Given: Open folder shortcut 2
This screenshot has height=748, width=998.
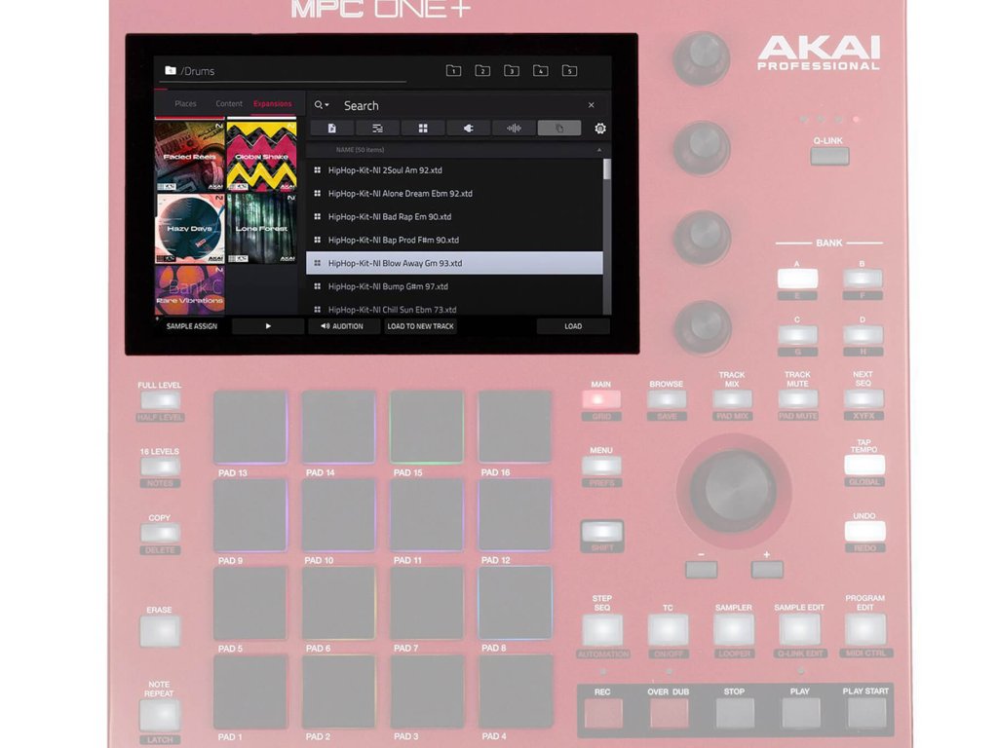Looking at the screenshot, I should pos(482,70).
